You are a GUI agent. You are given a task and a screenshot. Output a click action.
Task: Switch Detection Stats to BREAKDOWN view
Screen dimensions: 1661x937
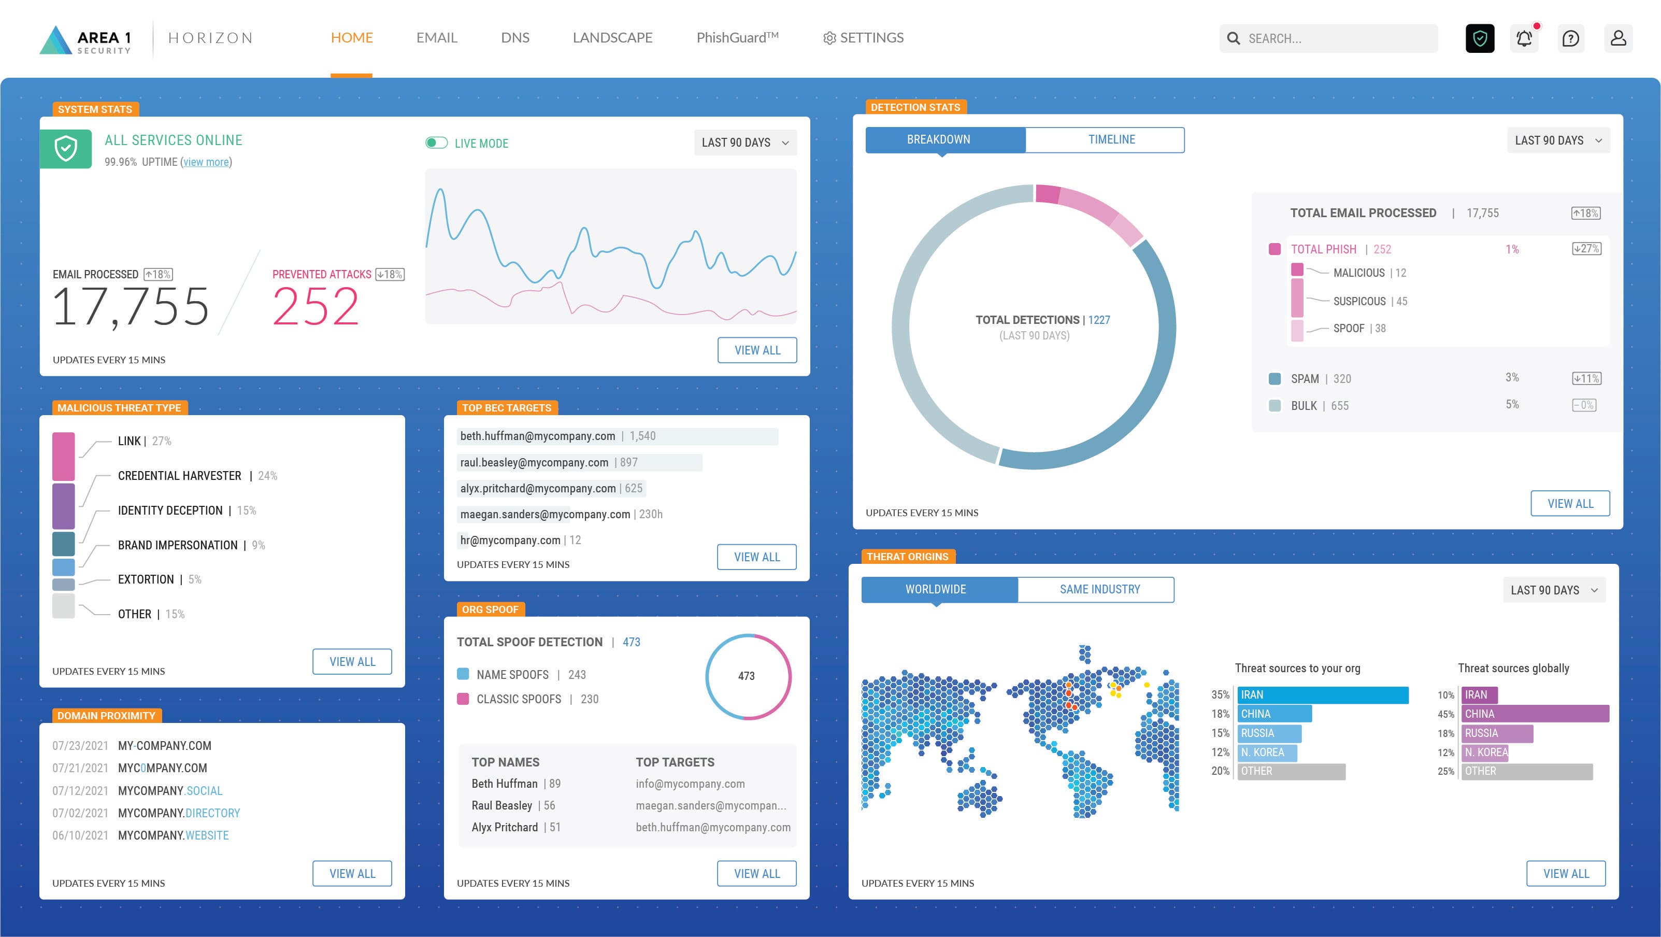click(938, 139)
